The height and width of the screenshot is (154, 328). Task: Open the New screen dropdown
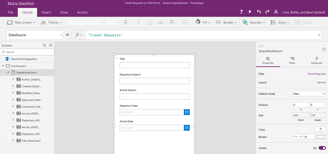tap(21, 22)
